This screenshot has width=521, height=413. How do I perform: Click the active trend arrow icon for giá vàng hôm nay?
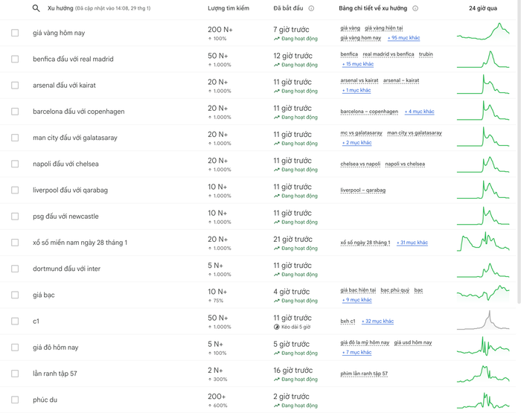[x=277, y=39]
